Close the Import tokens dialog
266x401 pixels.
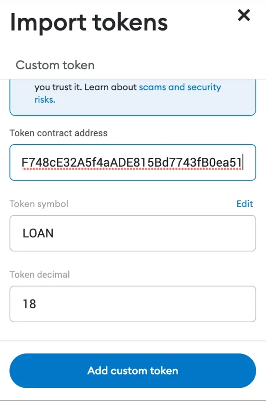click(244, 15)
